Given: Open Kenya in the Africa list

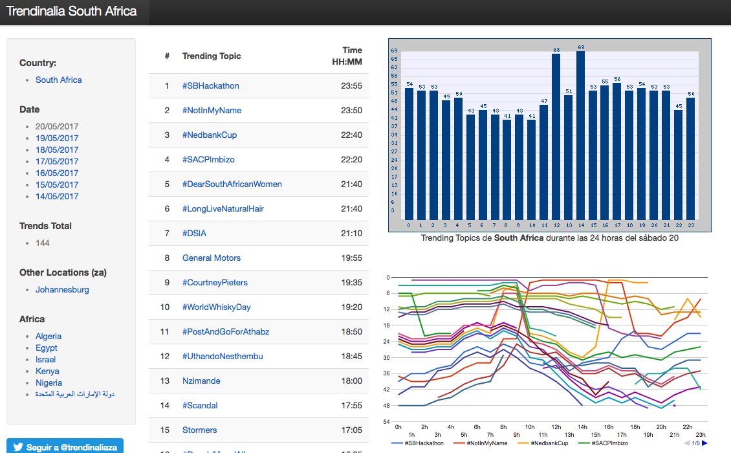Looking at the screenshot, I should tap(47, 371).
